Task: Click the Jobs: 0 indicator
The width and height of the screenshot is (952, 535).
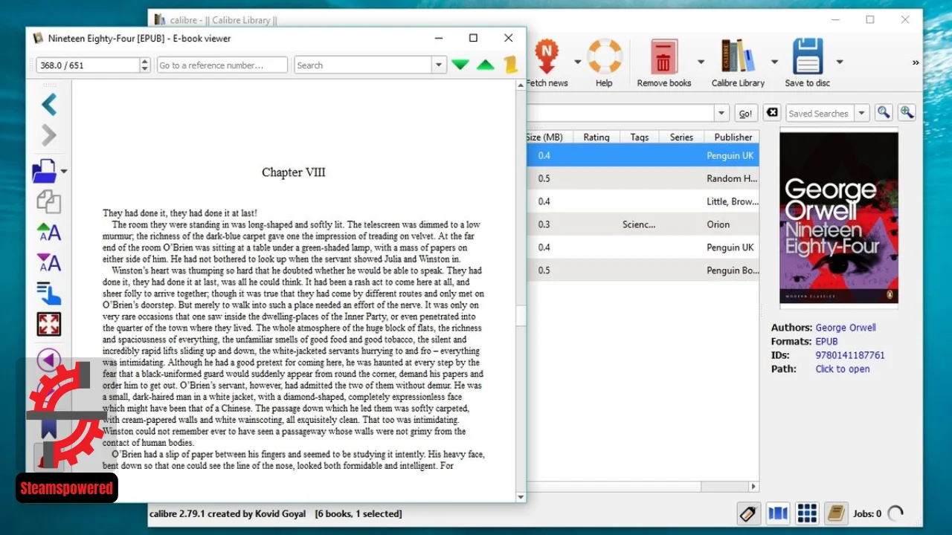Action: point(867,513)
